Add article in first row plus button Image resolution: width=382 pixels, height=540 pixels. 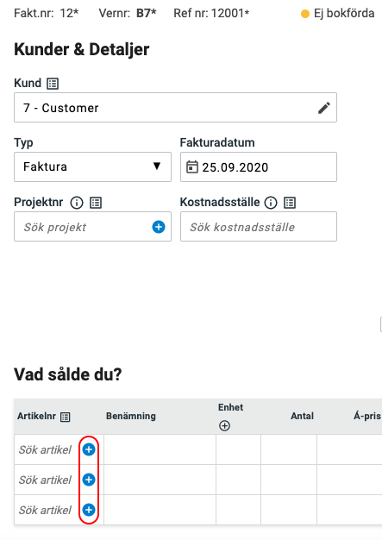pyautogui.click(x=89, y=449)
